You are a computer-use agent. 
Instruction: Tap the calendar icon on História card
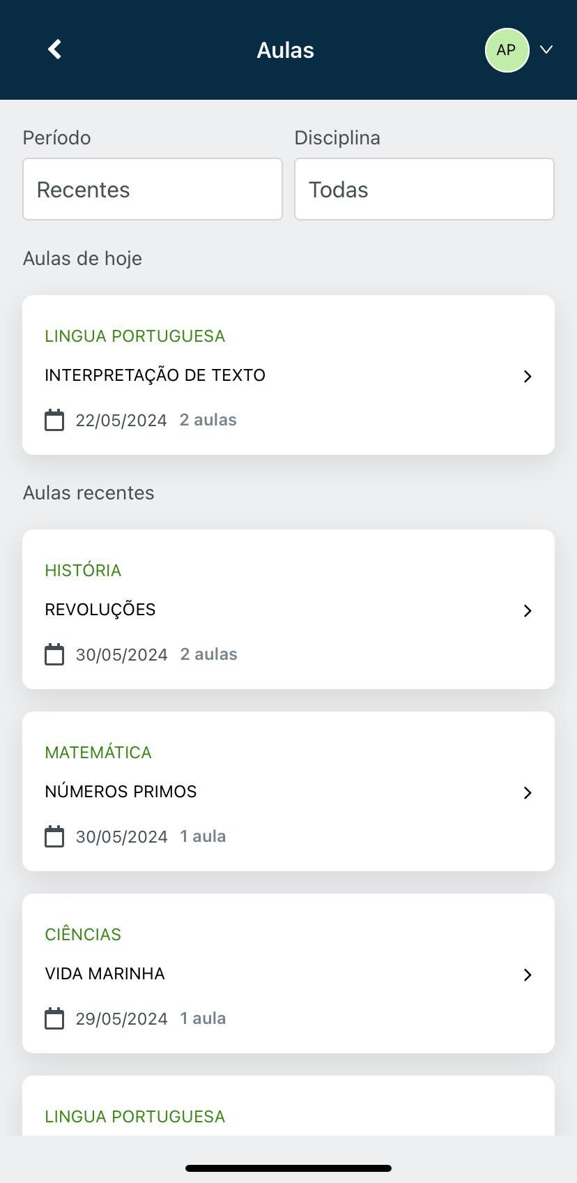(x=54, y=654)
